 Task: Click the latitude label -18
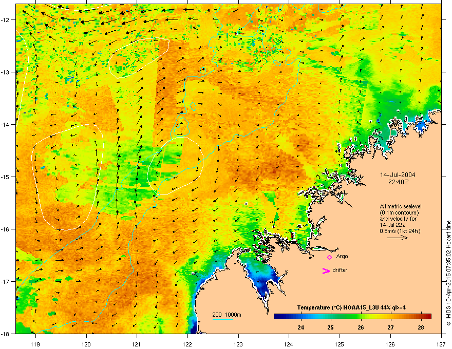(x=5, y=334)
